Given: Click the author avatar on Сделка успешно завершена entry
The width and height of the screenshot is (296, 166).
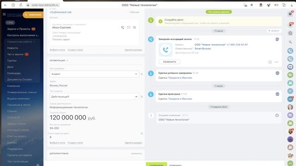Looking at the screenshot, I should [277, 73].
